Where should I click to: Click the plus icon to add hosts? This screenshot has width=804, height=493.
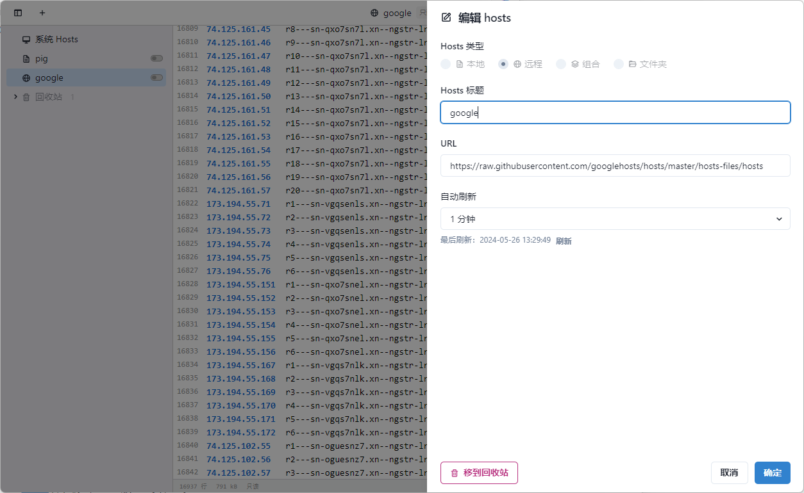(x=42, y=13)
